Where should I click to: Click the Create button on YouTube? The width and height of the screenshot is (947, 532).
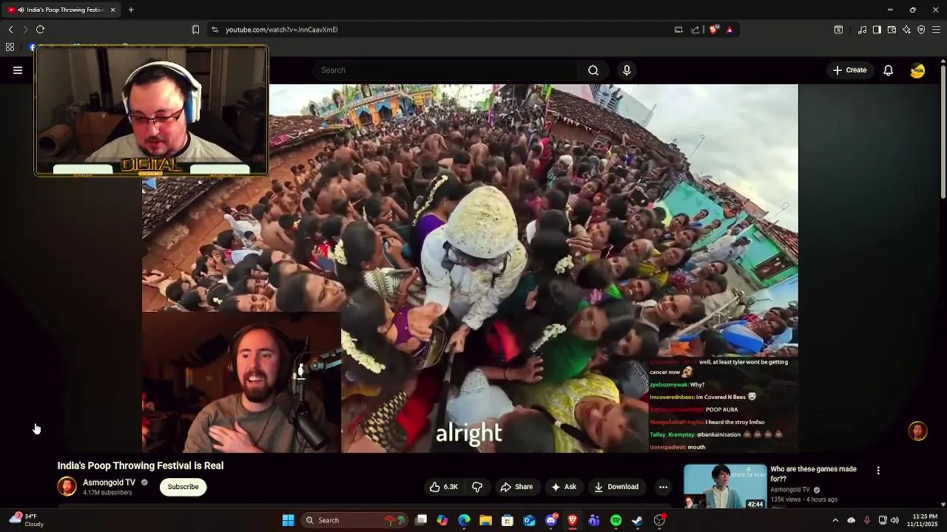point(849,70)
